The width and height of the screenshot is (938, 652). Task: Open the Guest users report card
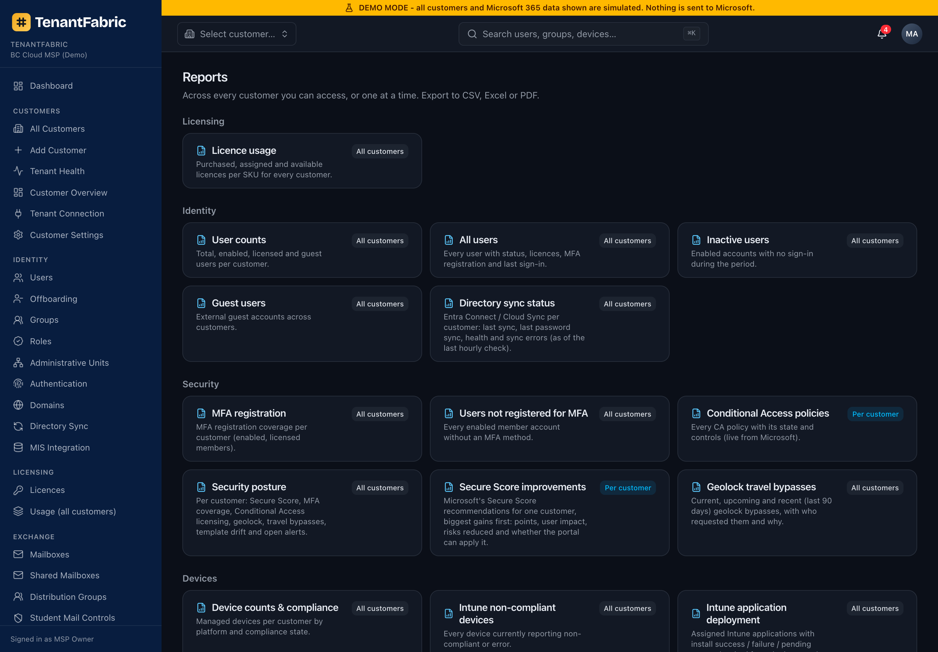(x=302, y=323)
